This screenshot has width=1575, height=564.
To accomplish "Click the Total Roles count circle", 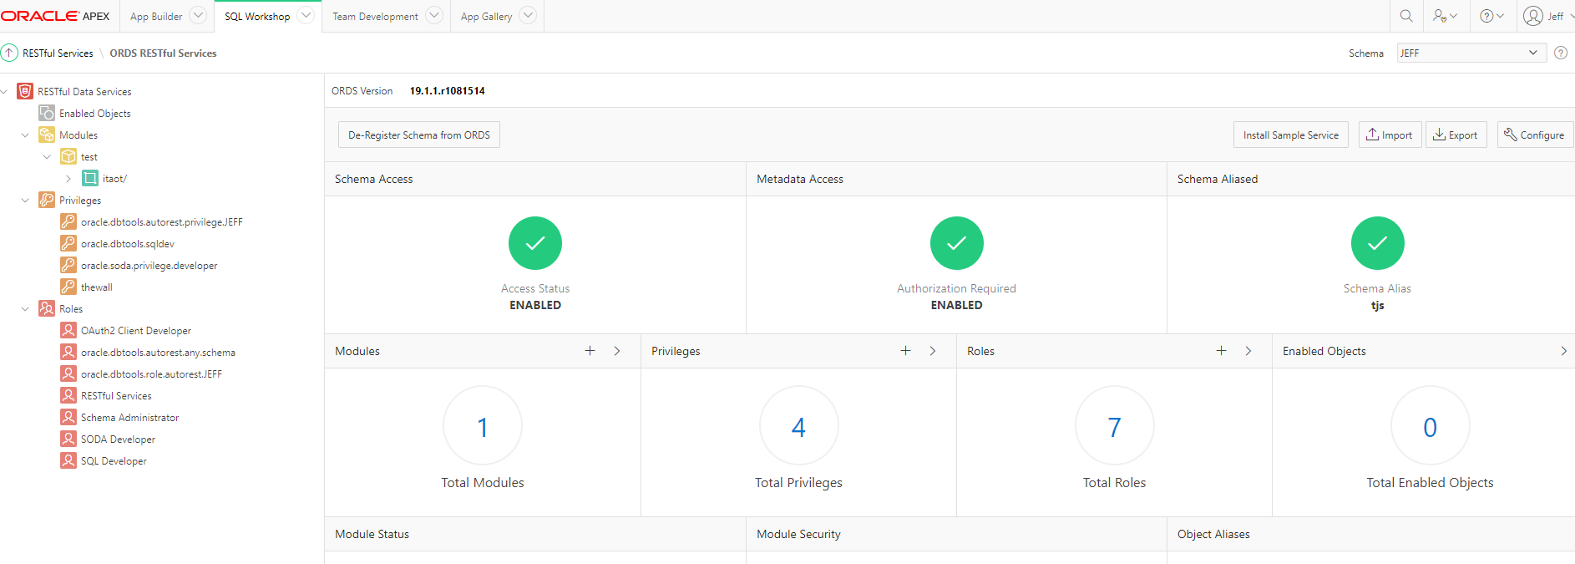I will click(x=1114, y=426).
